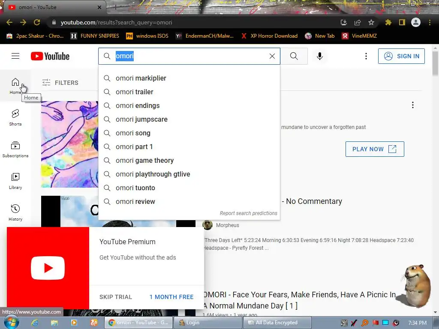Screen dimensions: 439x329
Task: Toggle Chrome side panel icon
Action: (x=402, y=22)
